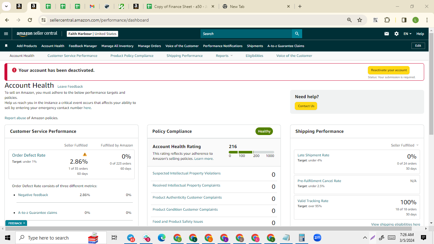Open the Chrome three-dot menu
The height and width of the screenshot is (244, 434).
point(426,20)
